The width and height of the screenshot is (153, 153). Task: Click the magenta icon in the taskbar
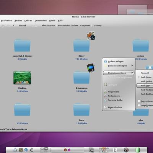(69, 150)
